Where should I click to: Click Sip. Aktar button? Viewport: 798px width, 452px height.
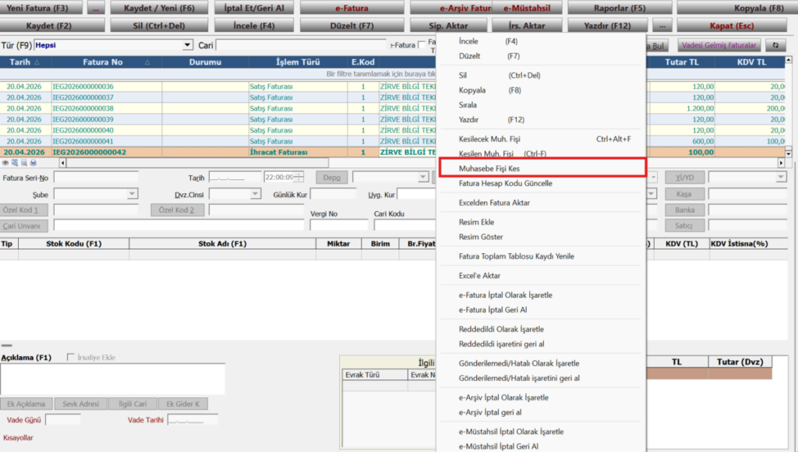coord(448,26)
